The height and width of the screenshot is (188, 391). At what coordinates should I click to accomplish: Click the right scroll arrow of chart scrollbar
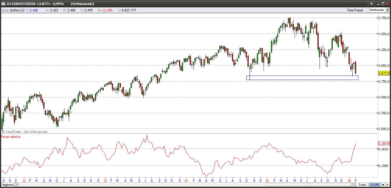[353, 185]
